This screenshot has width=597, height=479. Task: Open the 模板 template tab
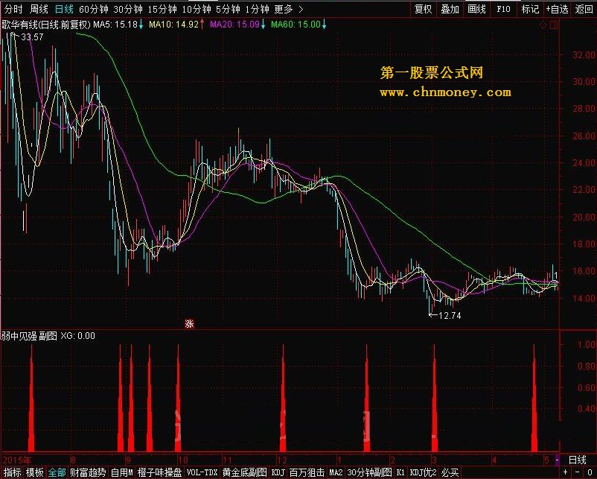tap(35, 473)
